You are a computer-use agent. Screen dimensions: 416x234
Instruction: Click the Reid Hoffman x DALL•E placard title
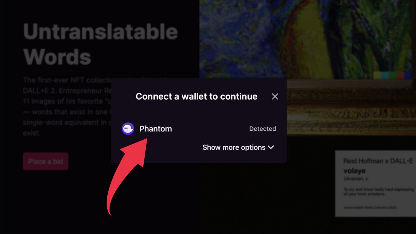pos(378,161)
